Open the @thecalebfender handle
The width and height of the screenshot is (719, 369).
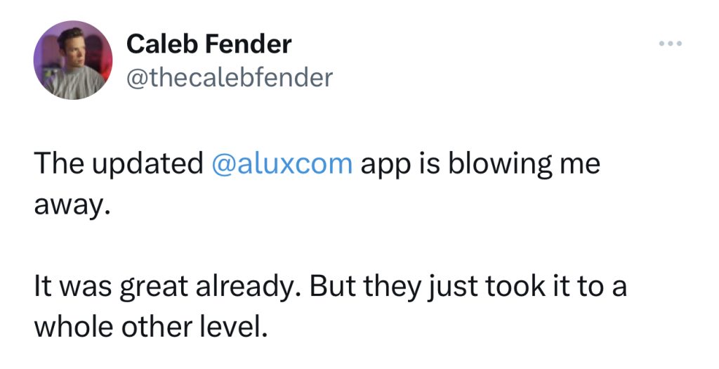(229, 77)
